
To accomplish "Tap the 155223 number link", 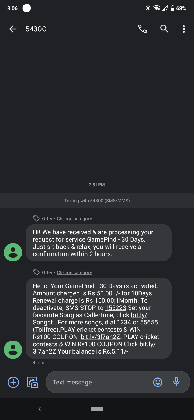I will (116, 308).
